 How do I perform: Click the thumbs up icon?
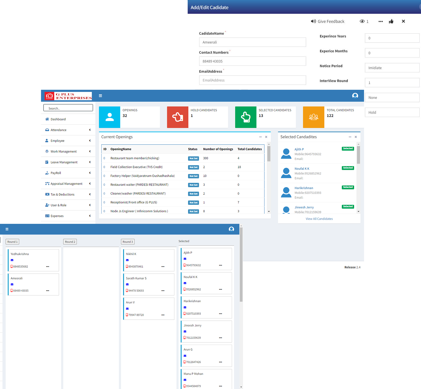click(391, 21)
